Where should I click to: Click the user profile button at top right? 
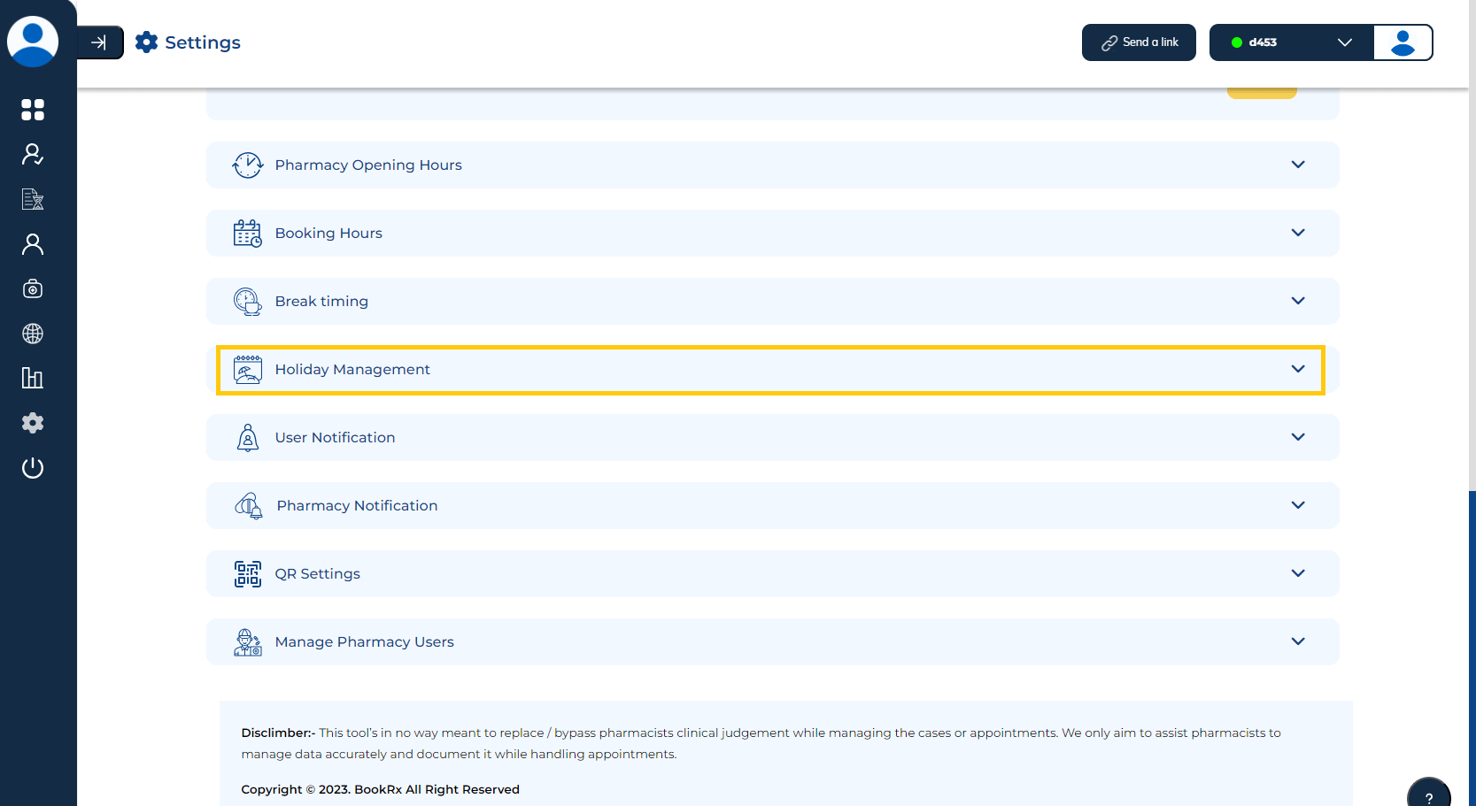(x=1403, y=42)
